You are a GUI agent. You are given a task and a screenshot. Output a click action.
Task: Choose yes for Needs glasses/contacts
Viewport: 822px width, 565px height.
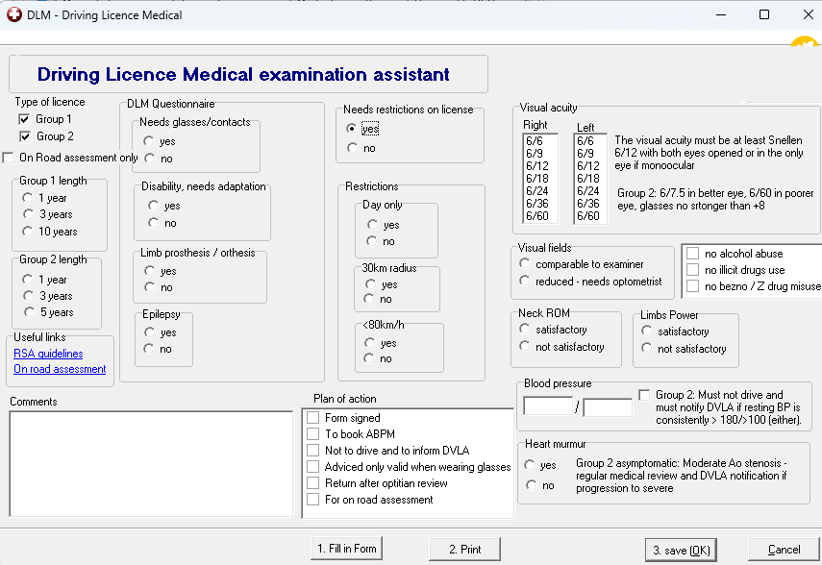pos(149,141)
